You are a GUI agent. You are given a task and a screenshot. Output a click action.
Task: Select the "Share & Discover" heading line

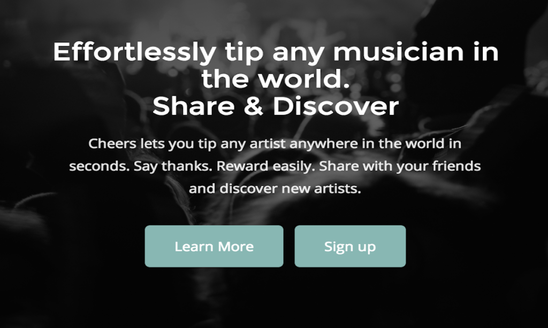[276, 106]
